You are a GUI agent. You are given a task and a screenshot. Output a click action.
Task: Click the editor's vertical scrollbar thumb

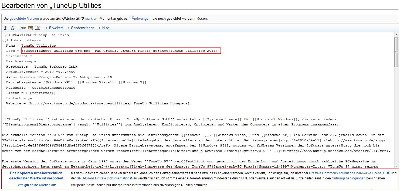pyautogui.click(x=396, y=52)
